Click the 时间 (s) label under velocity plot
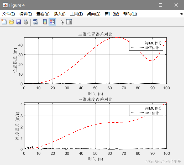Viewport: 184px width, 165px height. tap(96, 159)
